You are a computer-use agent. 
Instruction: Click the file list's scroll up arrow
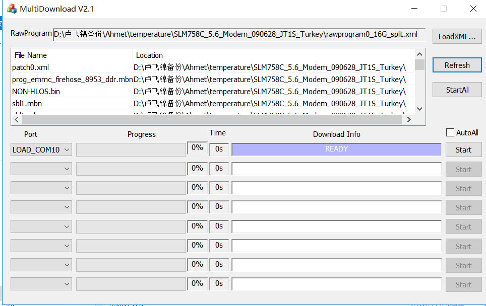tap(419, 54)
